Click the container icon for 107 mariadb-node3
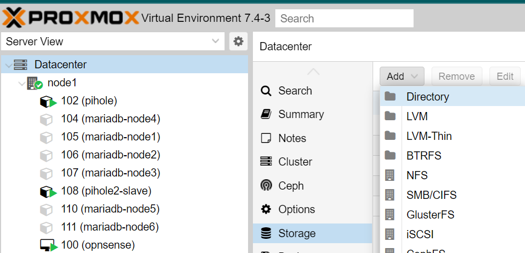 tap(46, 174)
